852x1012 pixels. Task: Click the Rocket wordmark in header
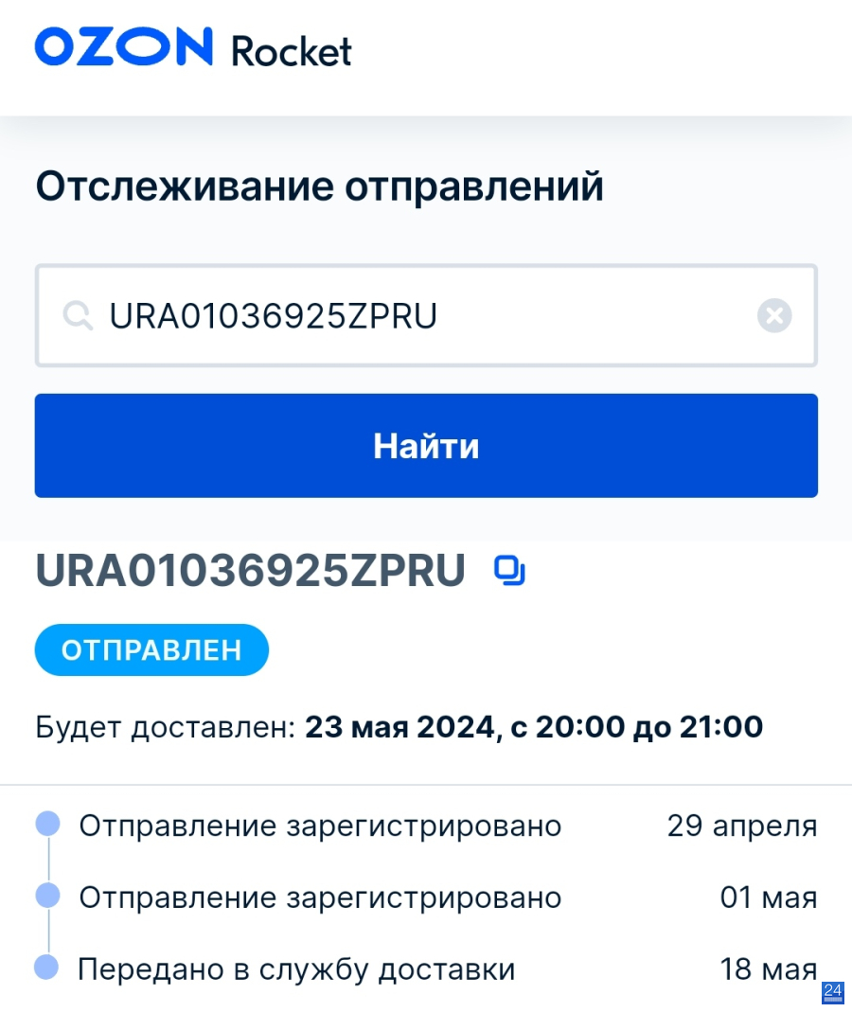pos(292,51)
